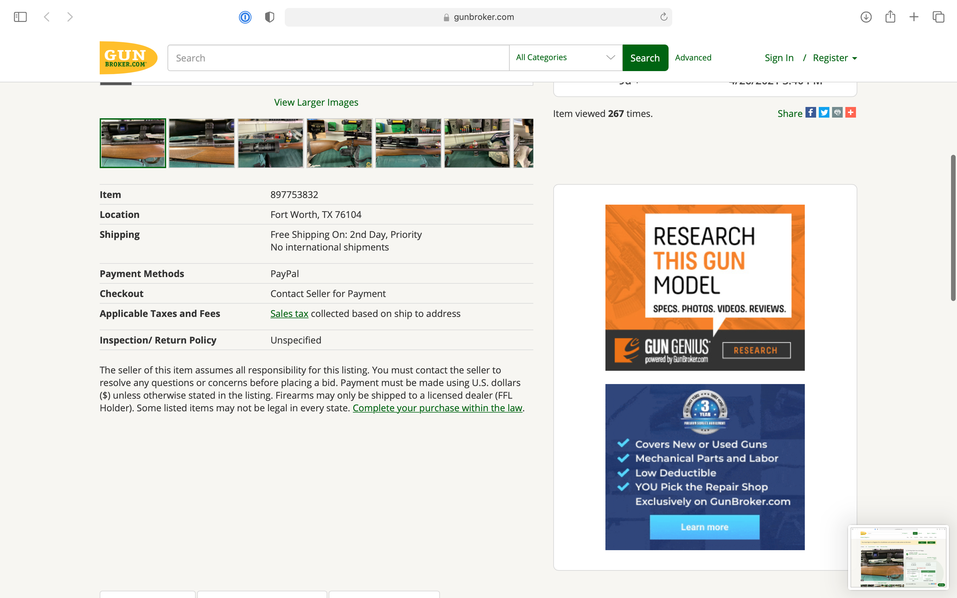This screenshot has width=957, height=598.
Task: Open the Sales tax link
Action: point(289,314)
